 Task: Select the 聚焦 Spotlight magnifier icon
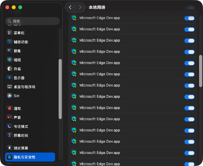tap(9, 51)
